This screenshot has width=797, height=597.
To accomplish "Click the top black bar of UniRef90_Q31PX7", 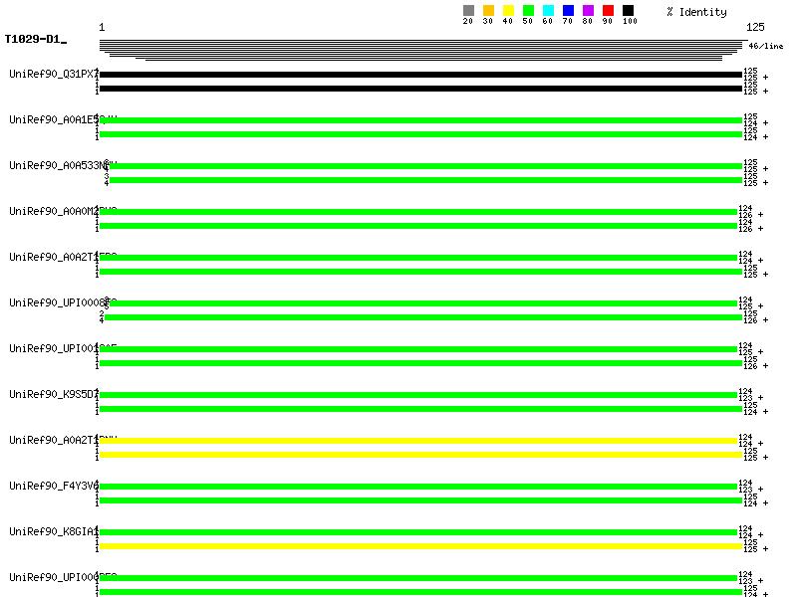I will 420,75.
